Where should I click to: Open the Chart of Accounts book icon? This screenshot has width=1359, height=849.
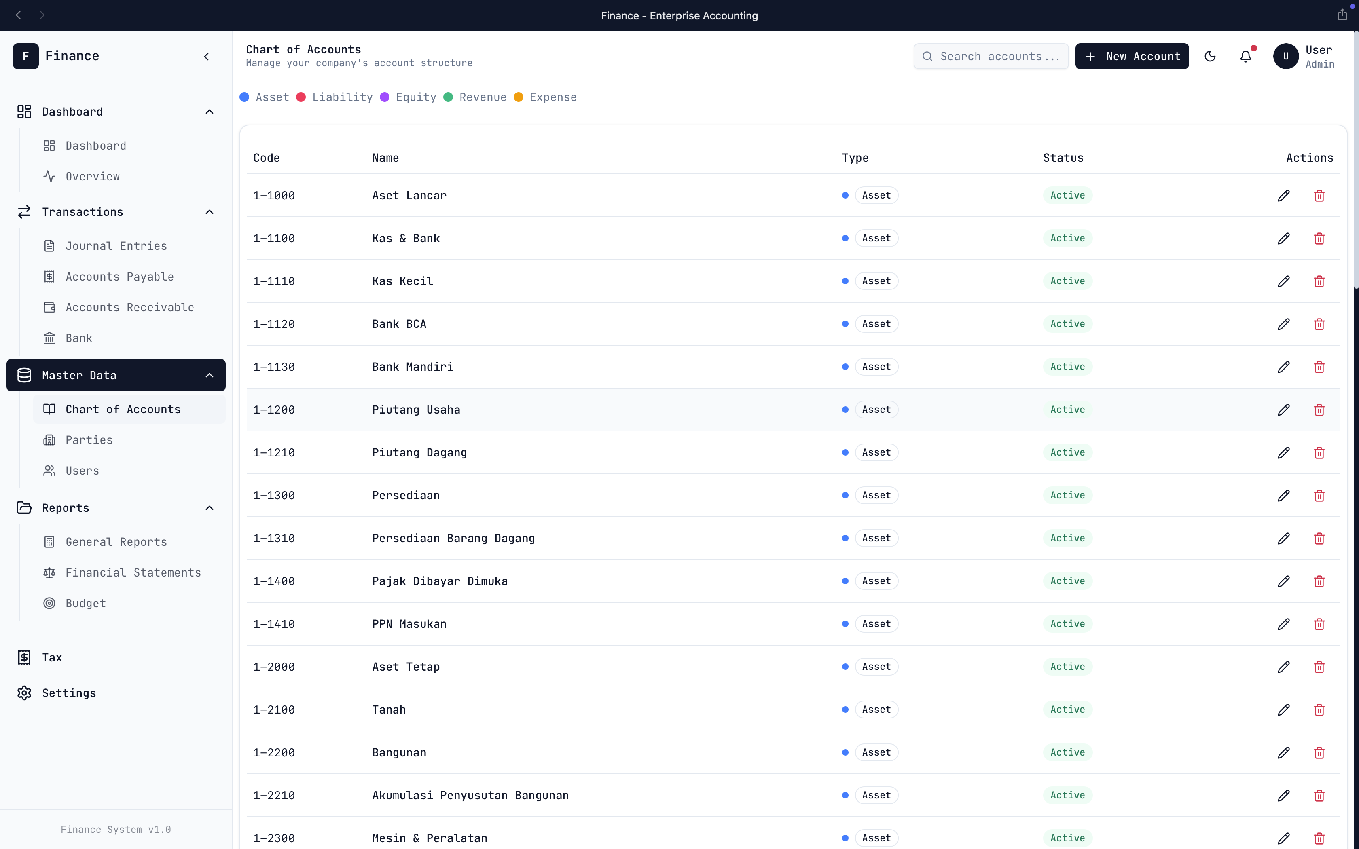50,409
